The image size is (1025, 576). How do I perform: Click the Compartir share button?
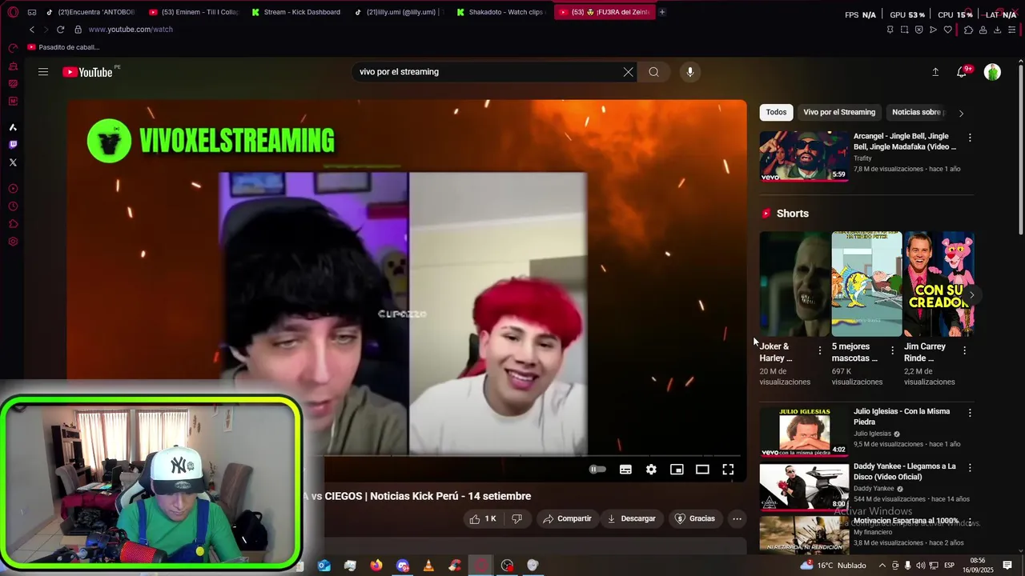click(567, 518)
